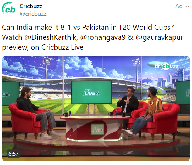Click the host in the black hoodie

(x=37, y=113)
